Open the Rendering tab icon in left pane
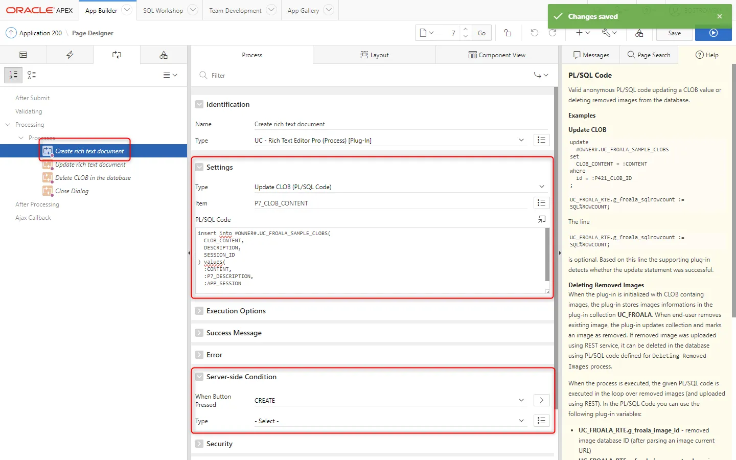This screenshot has width=736, height=460. [x=23, y=55]
